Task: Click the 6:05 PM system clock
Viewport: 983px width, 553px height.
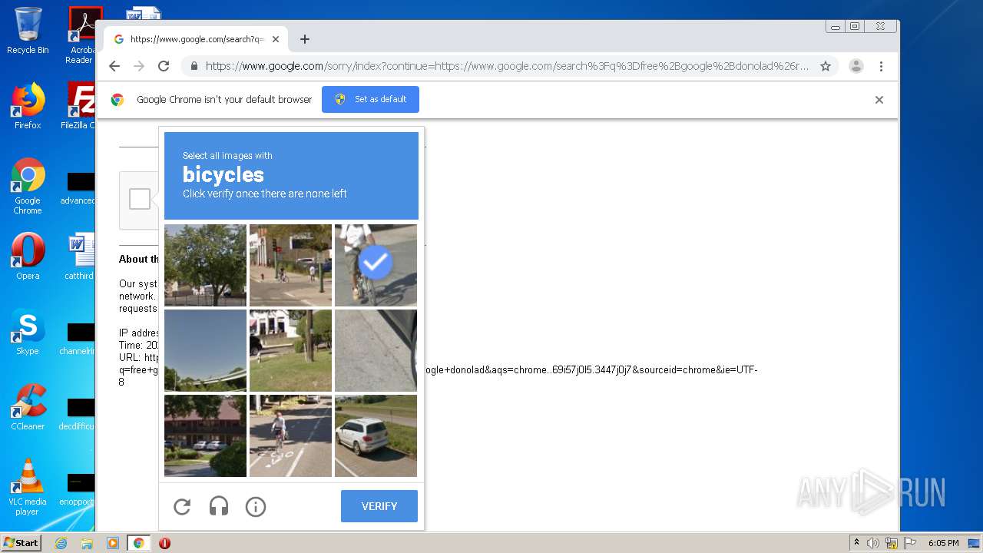Action: pos(944,543)
